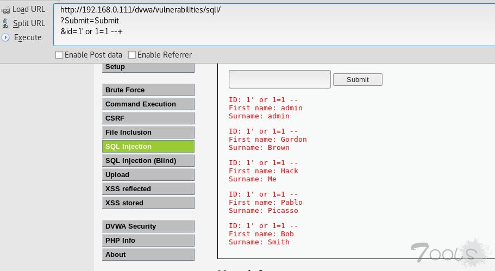Screen dimensions: 495x271
Task: Click the text 'Surname: Brown'
Action: coord(259,148)
